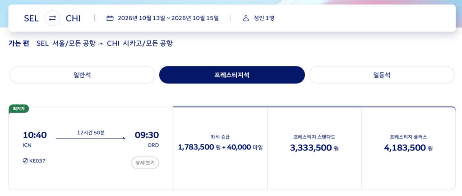
Task: Click the green 최저가 lowest-price badge
Action: tap(18, 108)
